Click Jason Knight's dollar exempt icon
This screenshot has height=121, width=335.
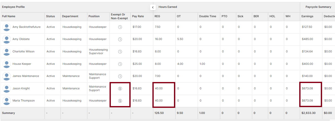120,88
